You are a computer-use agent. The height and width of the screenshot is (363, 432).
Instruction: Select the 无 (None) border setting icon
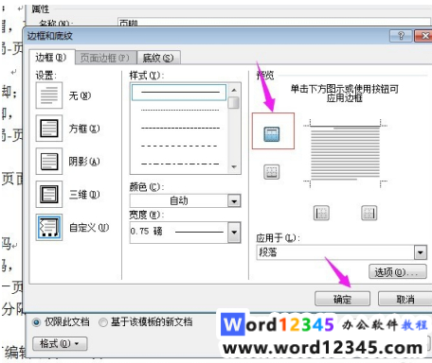(x=49, y=95)
